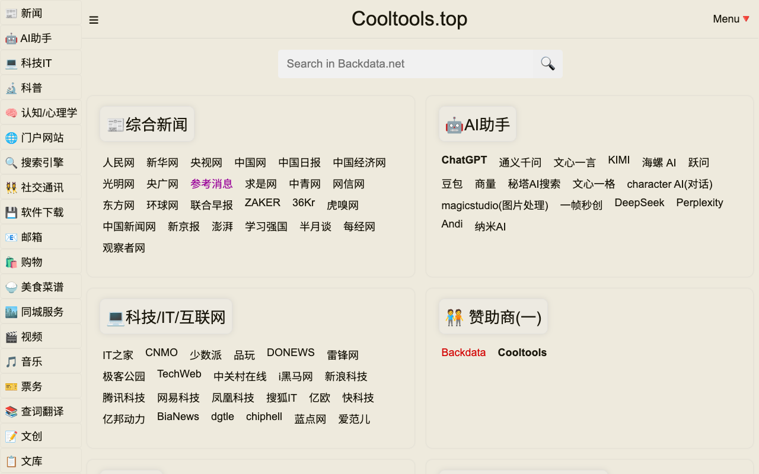Open the 视频 sidebar item
This screenshot has height=474, width=759.
click(x=41, y=337)
